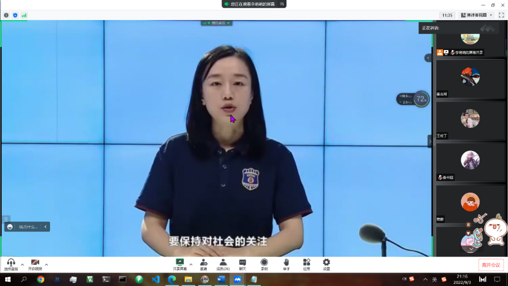Start 录制 (Record) from the toolbar
508x286 pixels.
point(264,264)
